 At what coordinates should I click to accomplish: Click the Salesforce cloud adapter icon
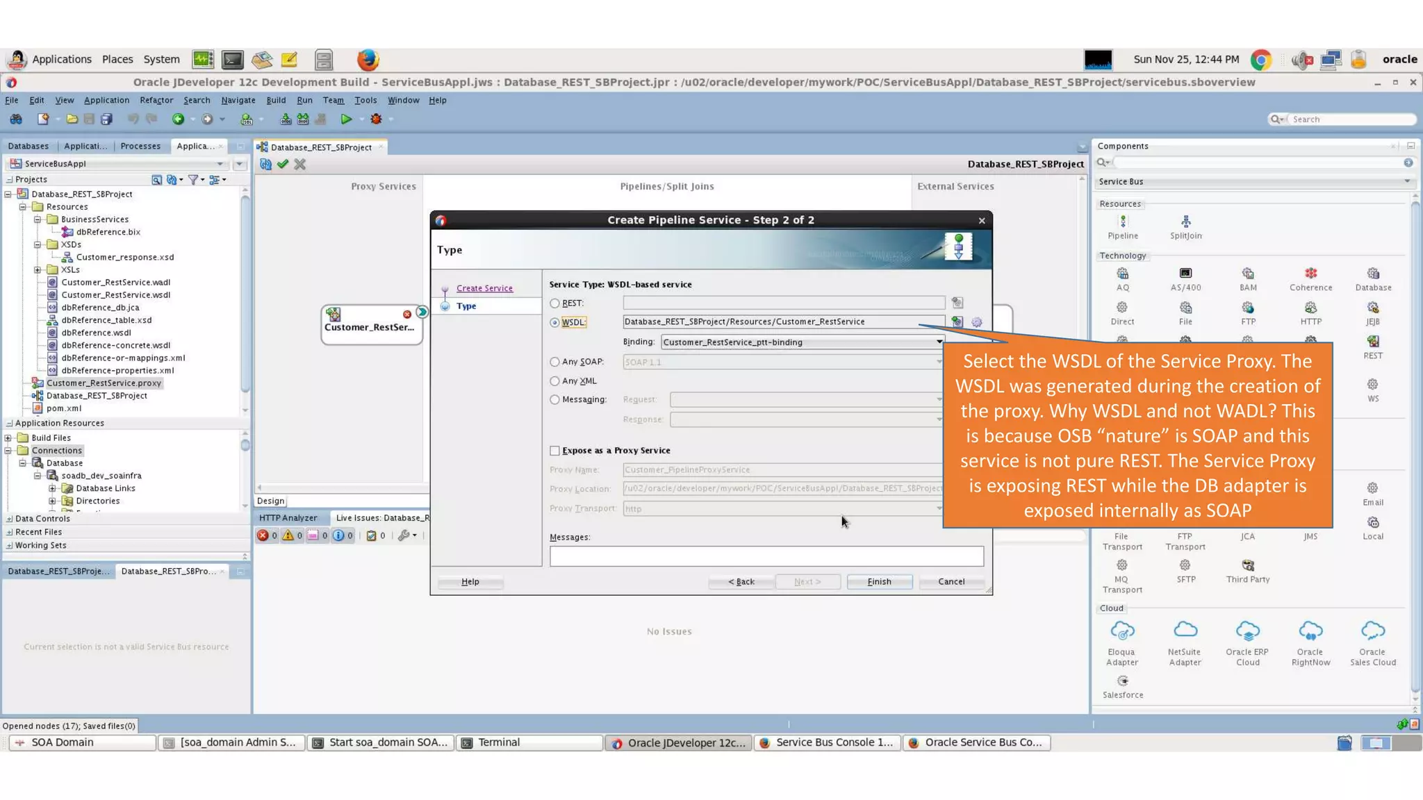pyautogui.click(x=1122, y=681)
